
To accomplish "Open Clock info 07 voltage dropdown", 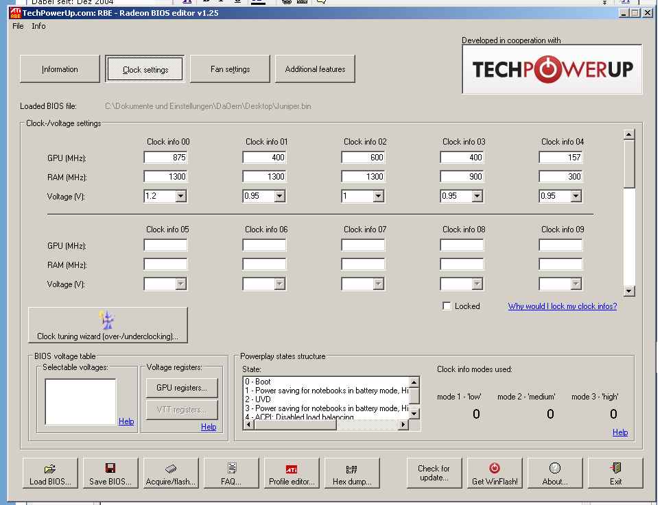I will coord(378,284).
